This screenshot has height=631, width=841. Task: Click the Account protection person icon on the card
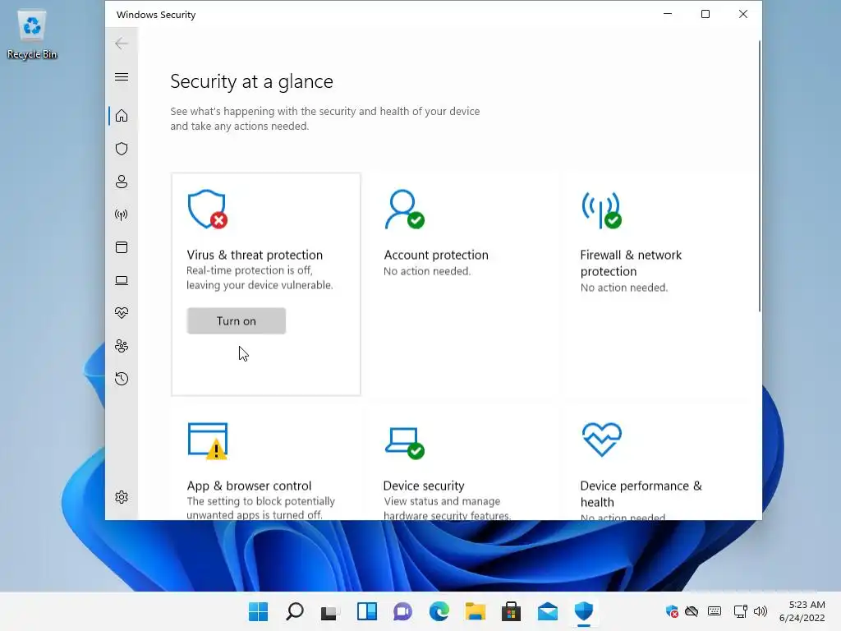click(x=404, y=210)
